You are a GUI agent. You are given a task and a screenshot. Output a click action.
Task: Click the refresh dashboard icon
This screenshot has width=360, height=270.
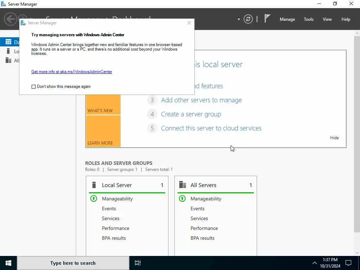(x=248, y=19)
